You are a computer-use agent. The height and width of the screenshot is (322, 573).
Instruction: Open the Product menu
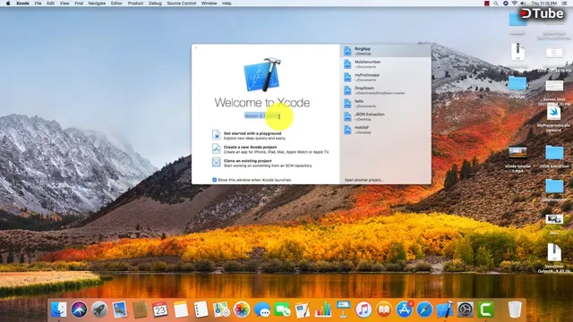135,4
